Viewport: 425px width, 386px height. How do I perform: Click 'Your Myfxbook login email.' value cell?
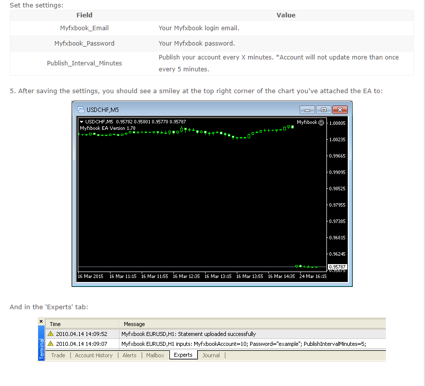tap(286, 28)
